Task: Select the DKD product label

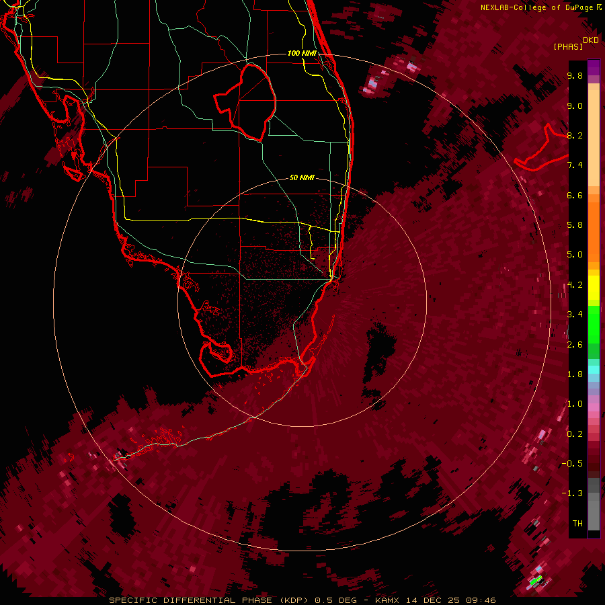Action: 591,40
